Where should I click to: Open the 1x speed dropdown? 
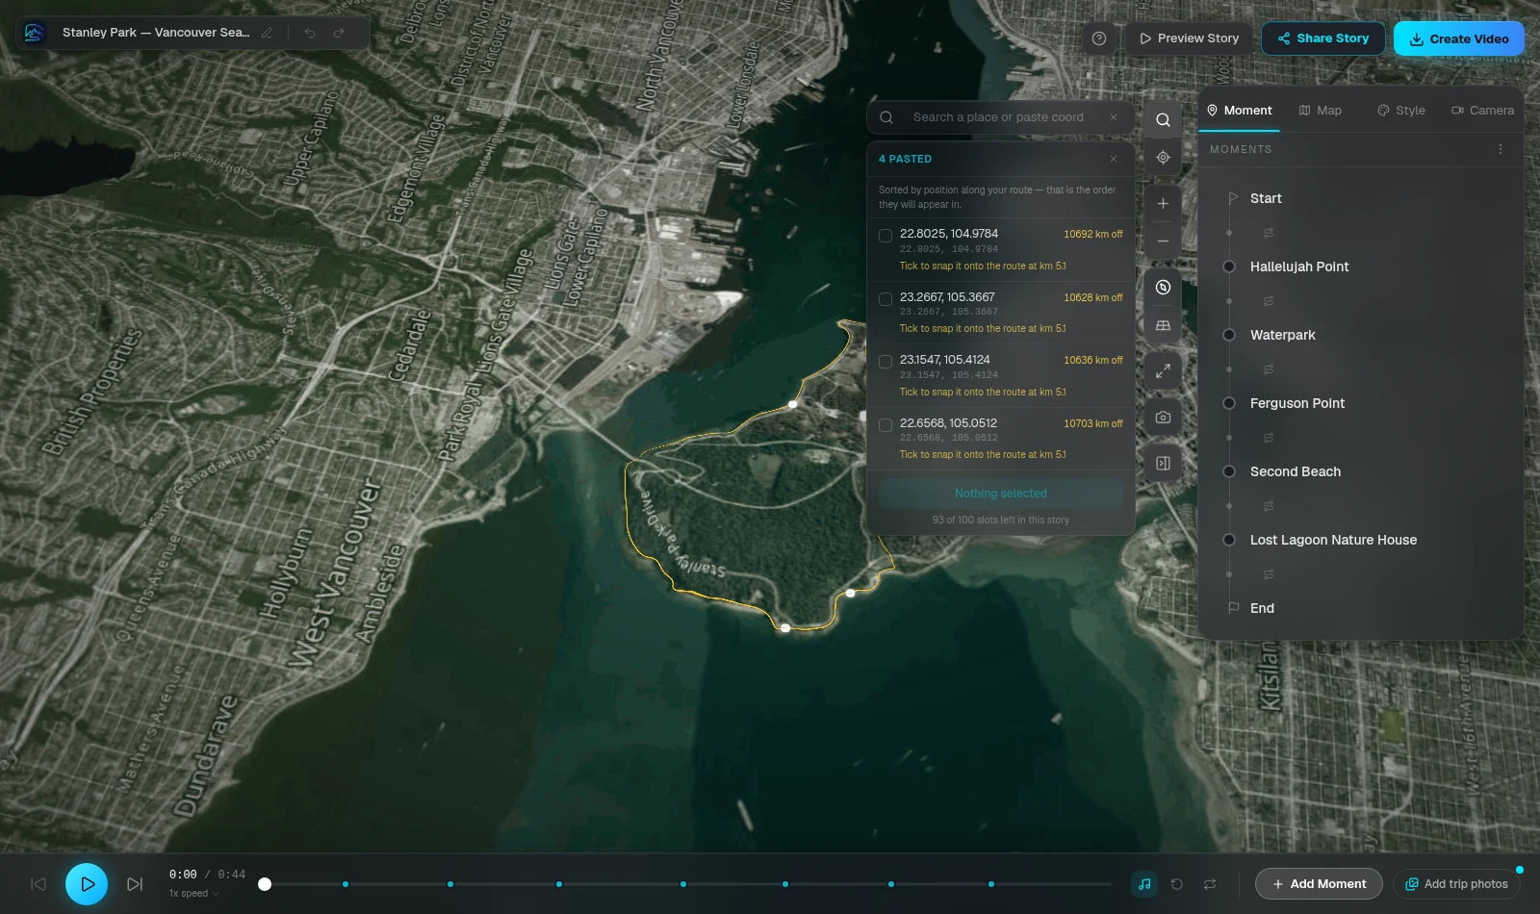point(193,894)
